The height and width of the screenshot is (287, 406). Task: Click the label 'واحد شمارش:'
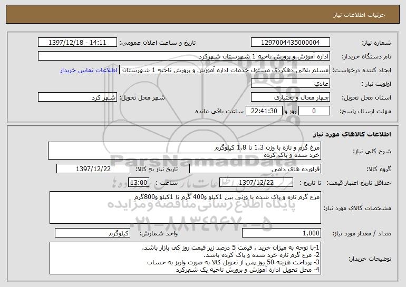point(159,233)
